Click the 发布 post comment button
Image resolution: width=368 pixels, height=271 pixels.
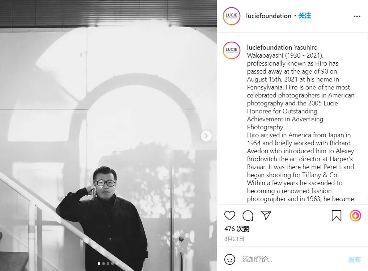click(354, 259)
